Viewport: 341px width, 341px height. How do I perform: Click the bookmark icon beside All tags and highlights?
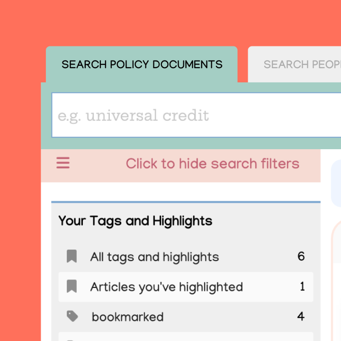[72, 256]
